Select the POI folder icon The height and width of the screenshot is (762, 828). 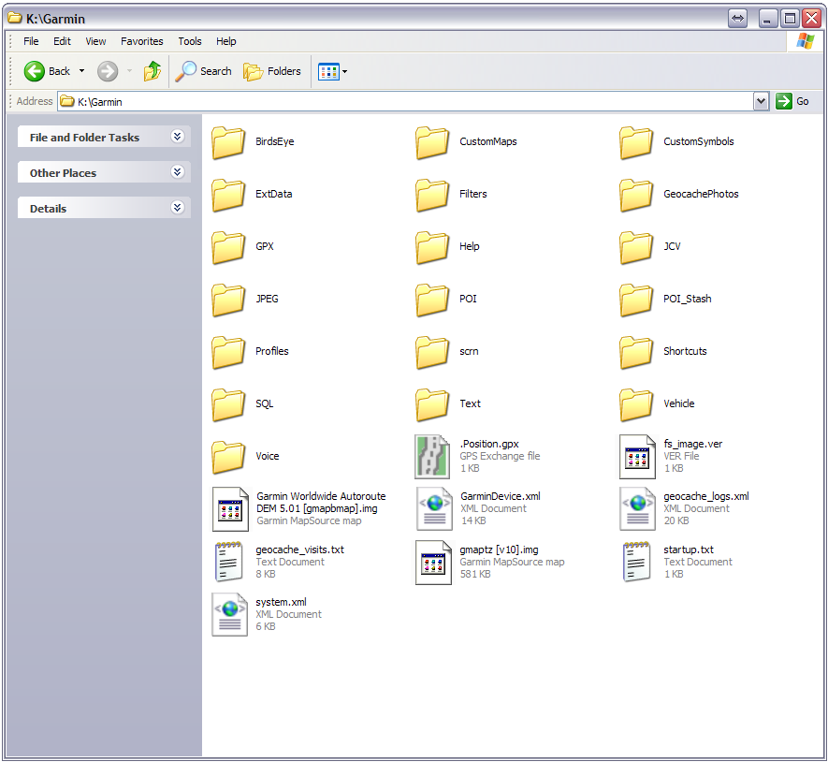click(x=432, y=300)
